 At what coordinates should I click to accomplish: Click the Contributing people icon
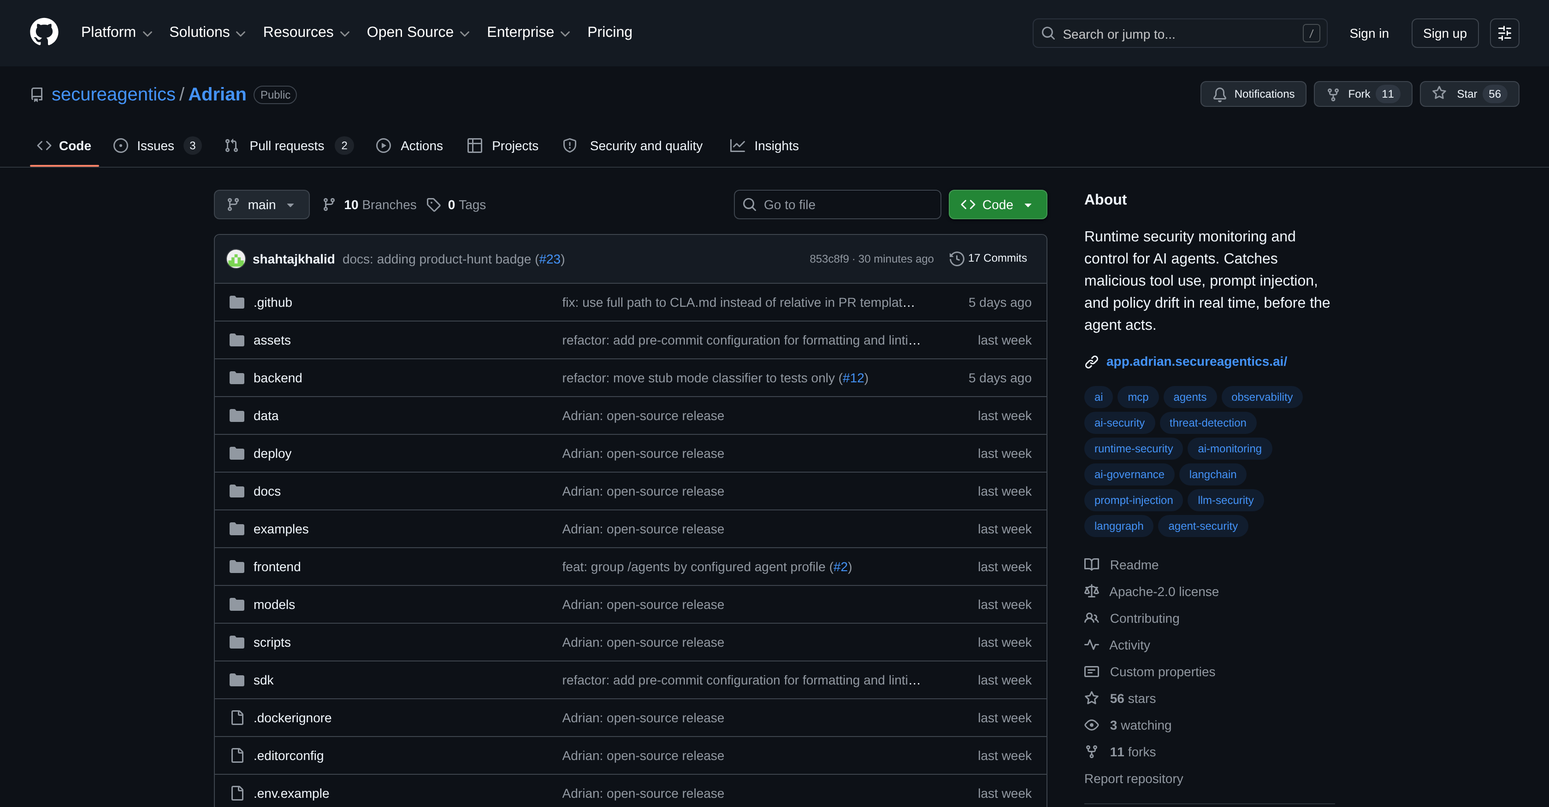(1091, 618)
